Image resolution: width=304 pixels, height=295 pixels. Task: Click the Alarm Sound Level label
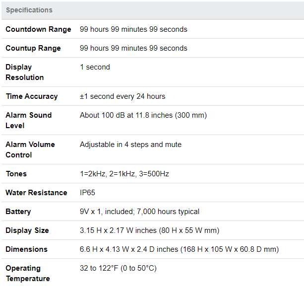(x=29, y=120)
